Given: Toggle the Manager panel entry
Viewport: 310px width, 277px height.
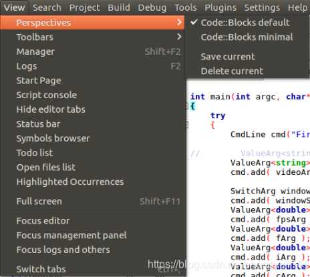Looking at the screenshot, I should click(x=92, y=51).
